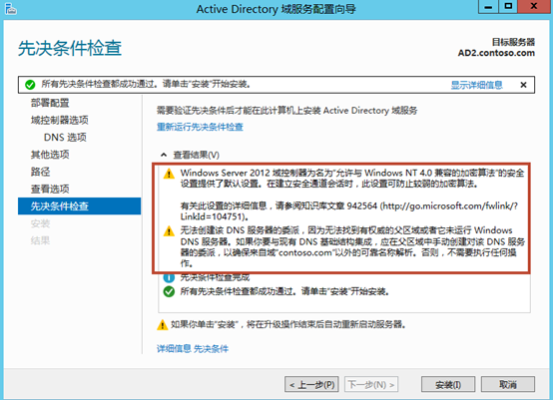Select 路径 in the left navigation
The height and width of the screenshot is (400, 553).
pyautogui.click(x=40, y=172)
